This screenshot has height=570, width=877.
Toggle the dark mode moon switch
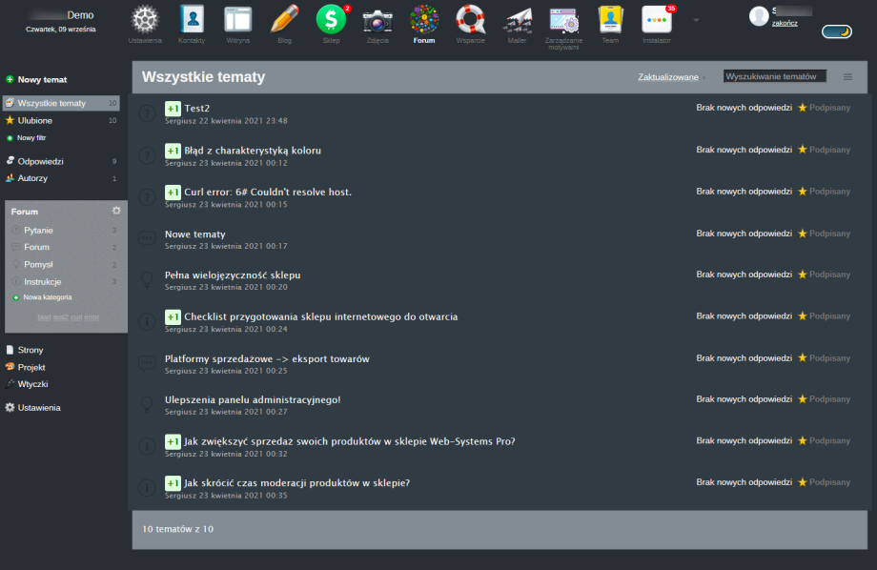tap(837, 31)
